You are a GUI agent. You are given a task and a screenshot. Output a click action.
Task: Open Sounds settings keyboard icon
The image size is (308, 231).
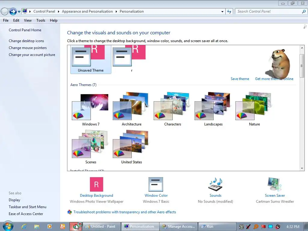(215, 184)
